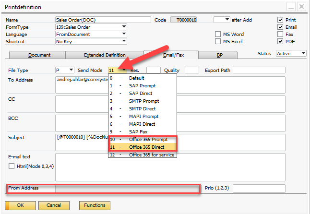Image resolution: width=310 pixels, height=214 pixels.
Task: Select 10 - Office 365 Prompt option
Action: tap(143, 139)
